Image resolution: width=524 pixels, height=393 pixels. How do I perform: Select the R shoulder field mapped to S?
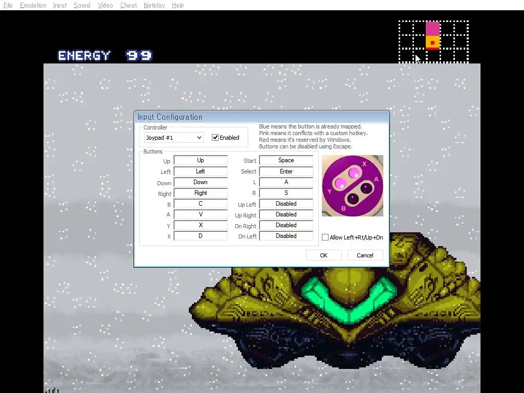click(x=286, y=193)
